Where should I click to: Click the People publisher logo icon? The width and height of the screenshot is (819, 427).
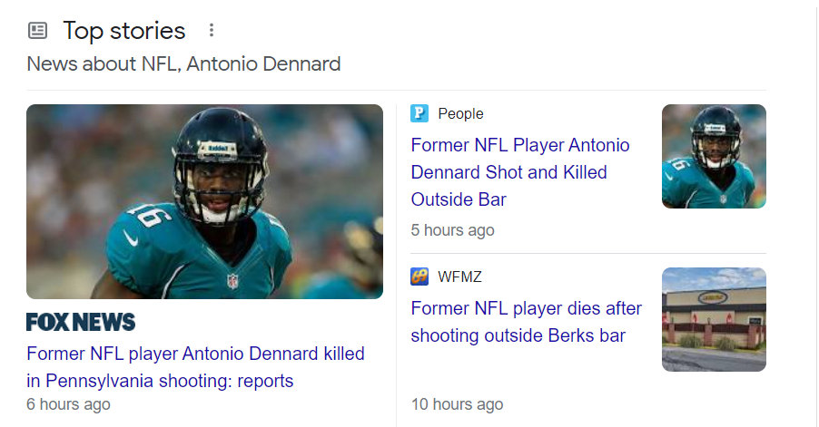coord(419,113)
